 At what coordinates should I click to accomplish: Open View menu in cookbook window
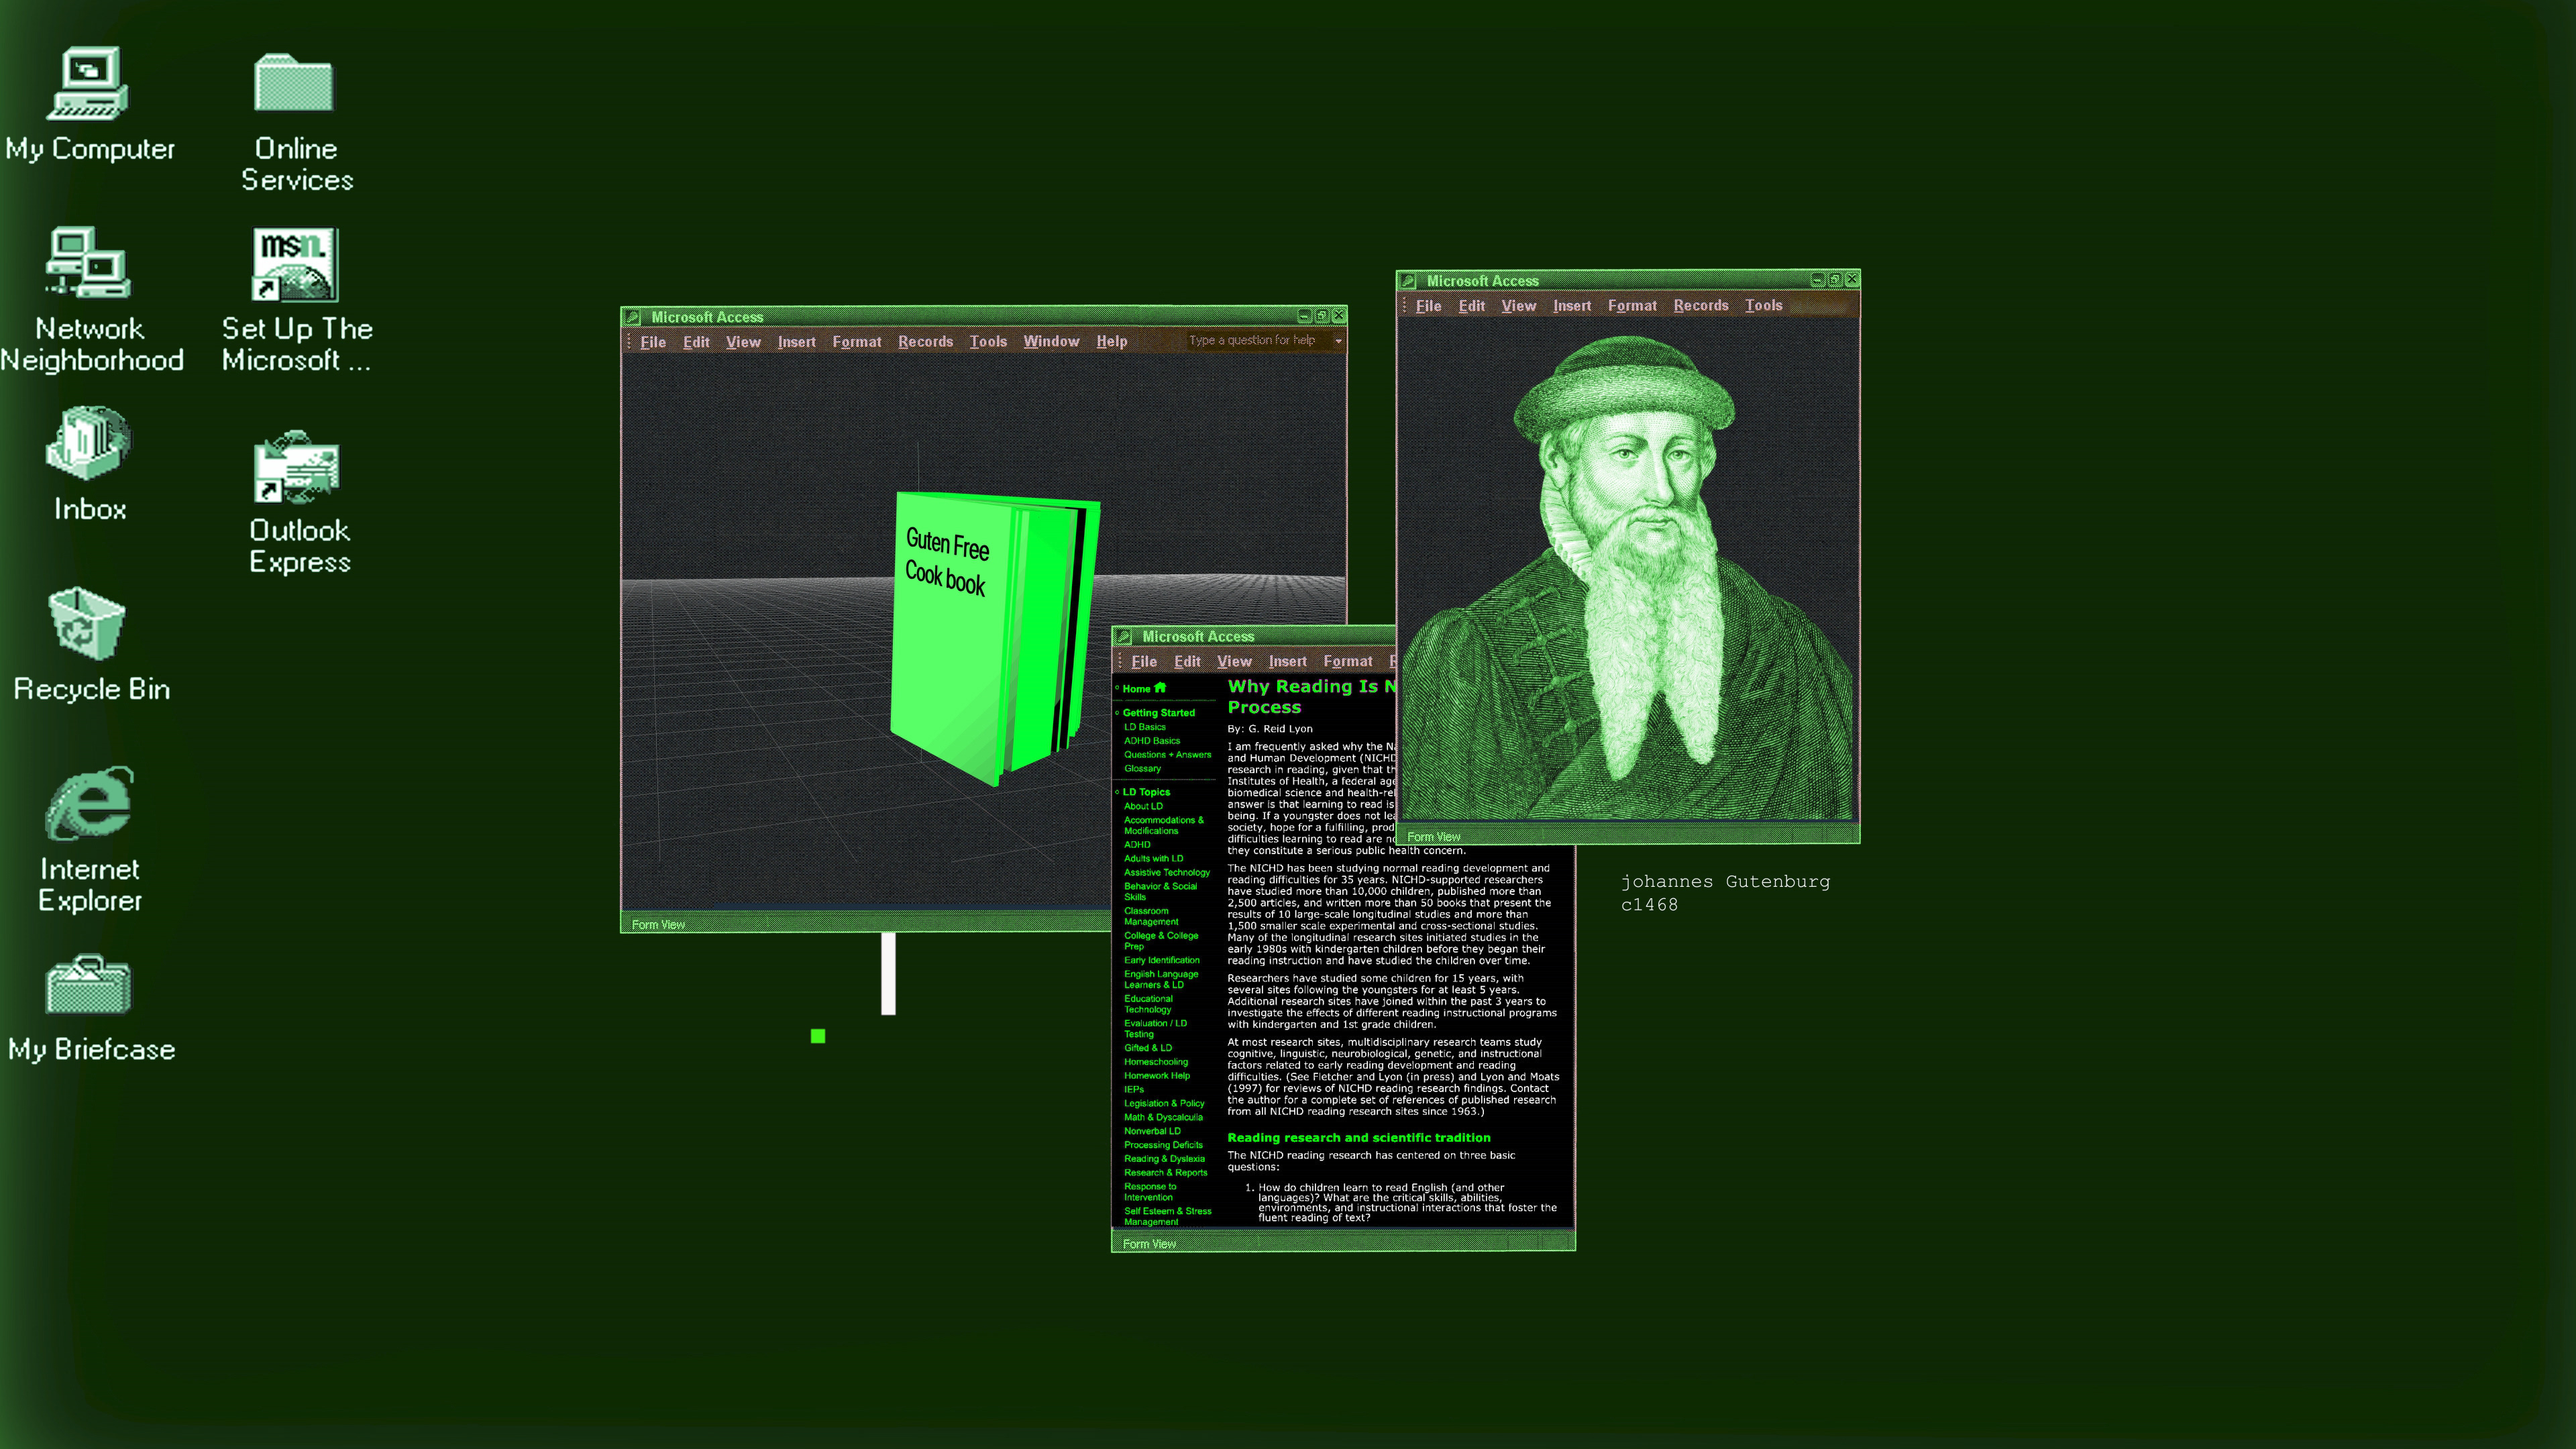(x=743, y=342)
